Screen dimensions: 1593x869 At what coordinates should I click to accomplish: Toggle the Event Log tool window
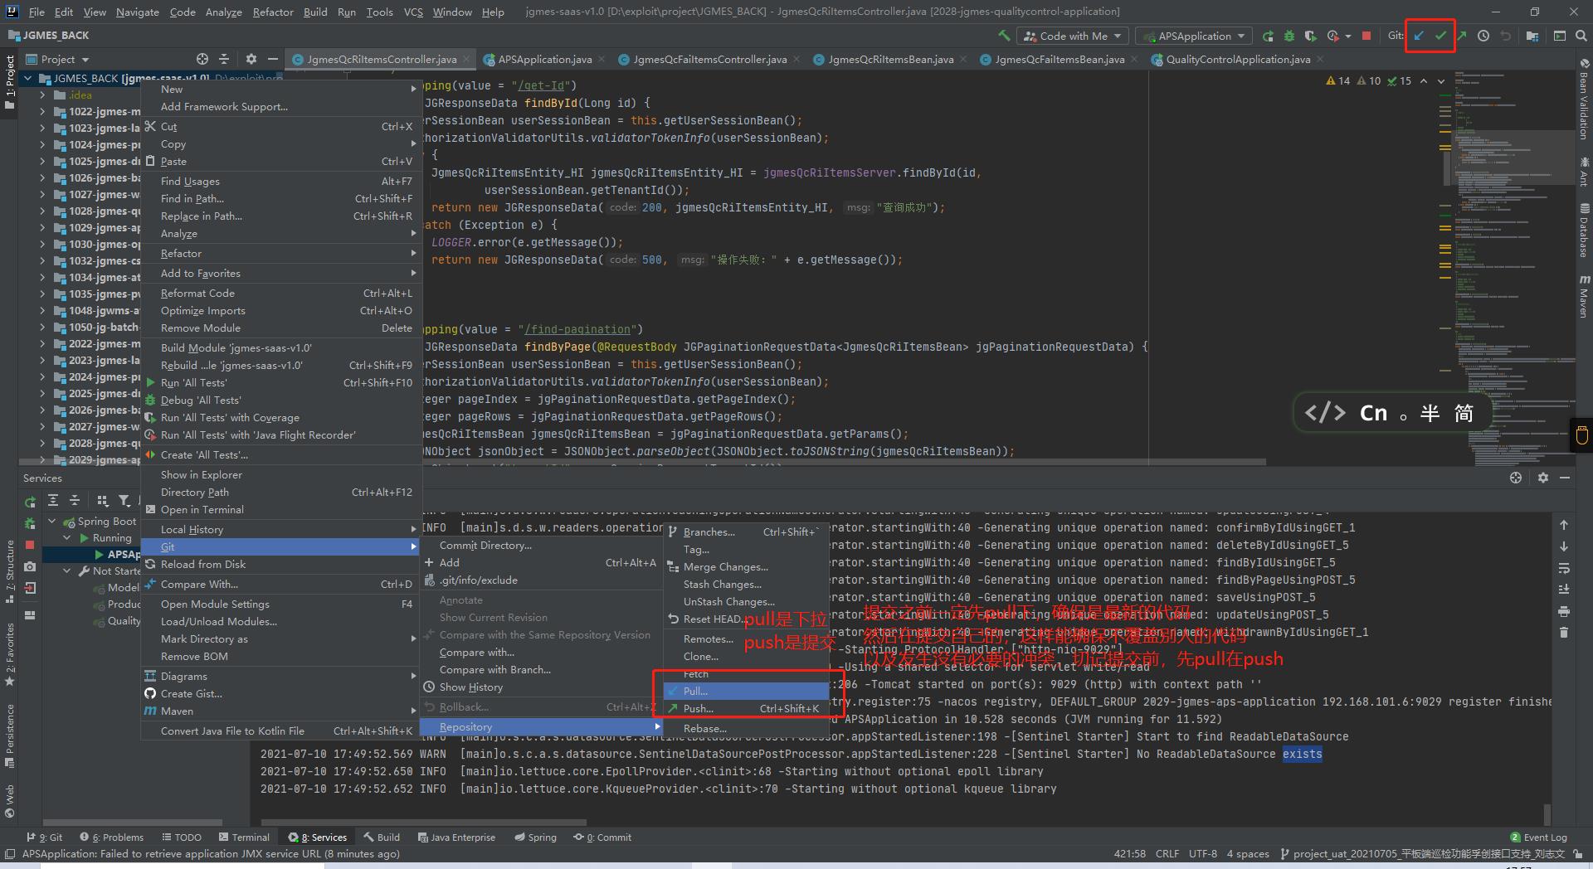(x=1539, y=837)
